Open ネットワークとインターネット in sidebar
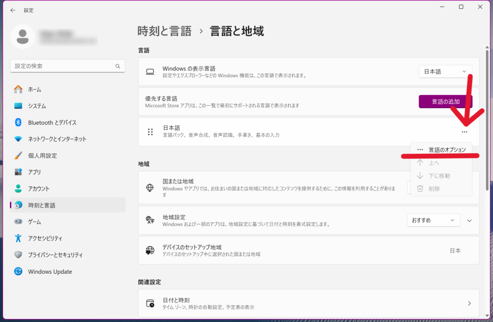 tap(67, 139)
